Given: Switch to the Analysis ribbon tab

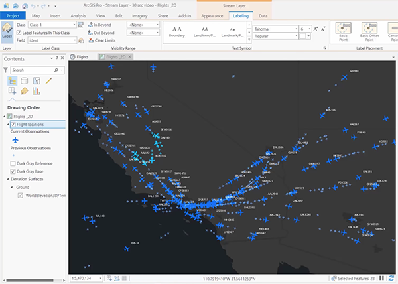Looking at the screenshot, I should [78, 15].
